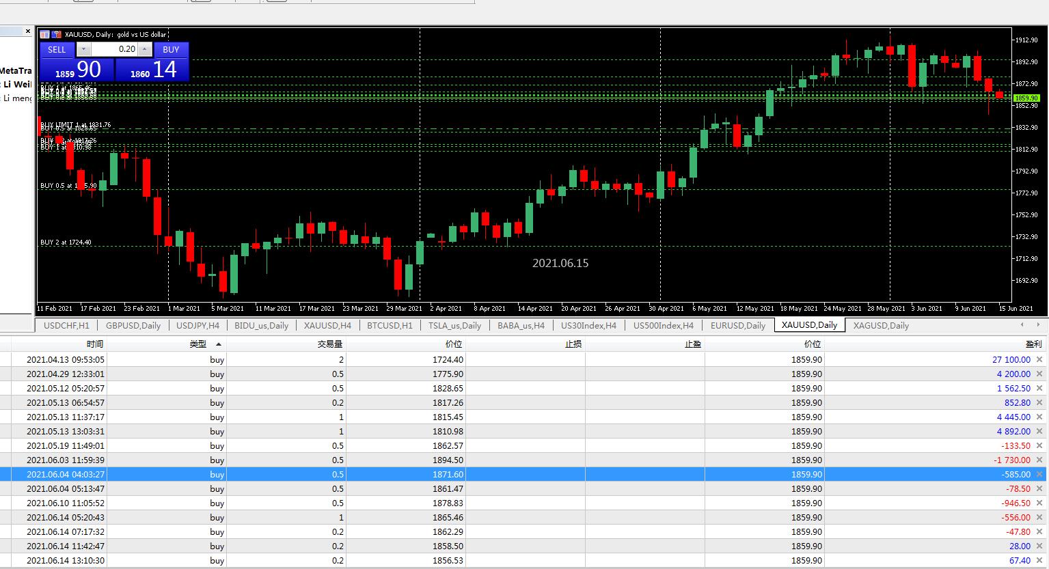Image resolution: width=1049 pixels, height=569 pixels.
Task: Select the row dated 2021.04.13 09:53:05
Action: click(524, 359)
